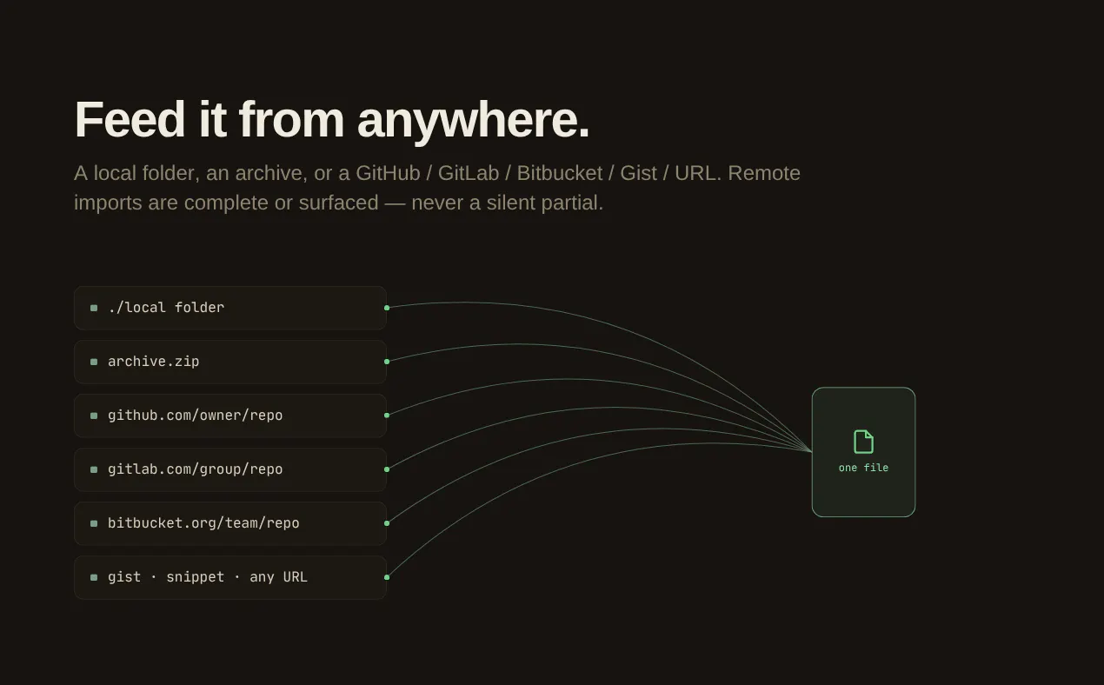The image size is (1104, 685).
Task: Click the green connector dot on gist row
Action: [x=387, y=577]
